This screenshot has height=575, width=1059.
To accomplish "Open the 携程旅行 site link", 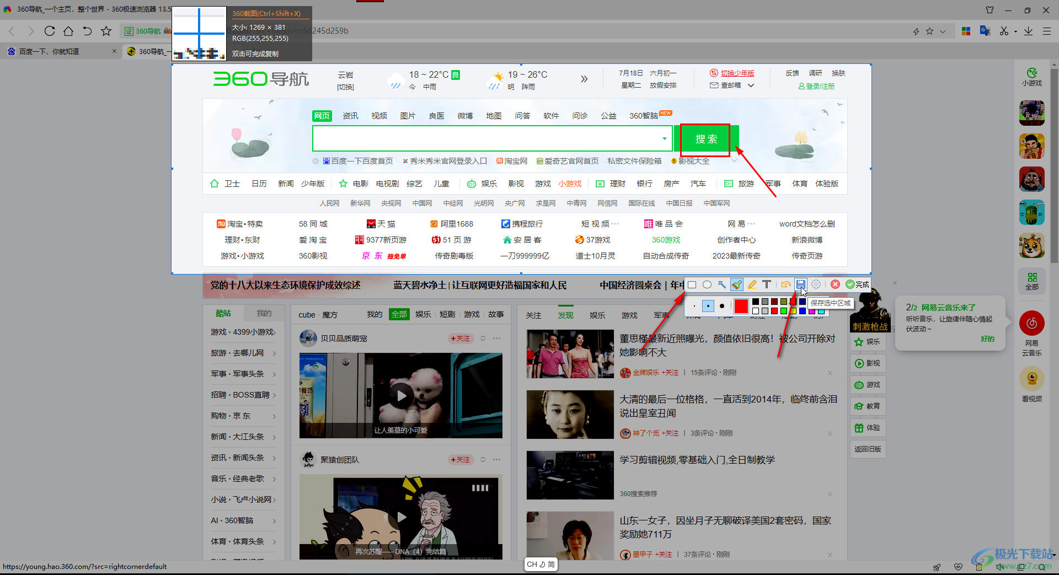I will click(522, 224).
